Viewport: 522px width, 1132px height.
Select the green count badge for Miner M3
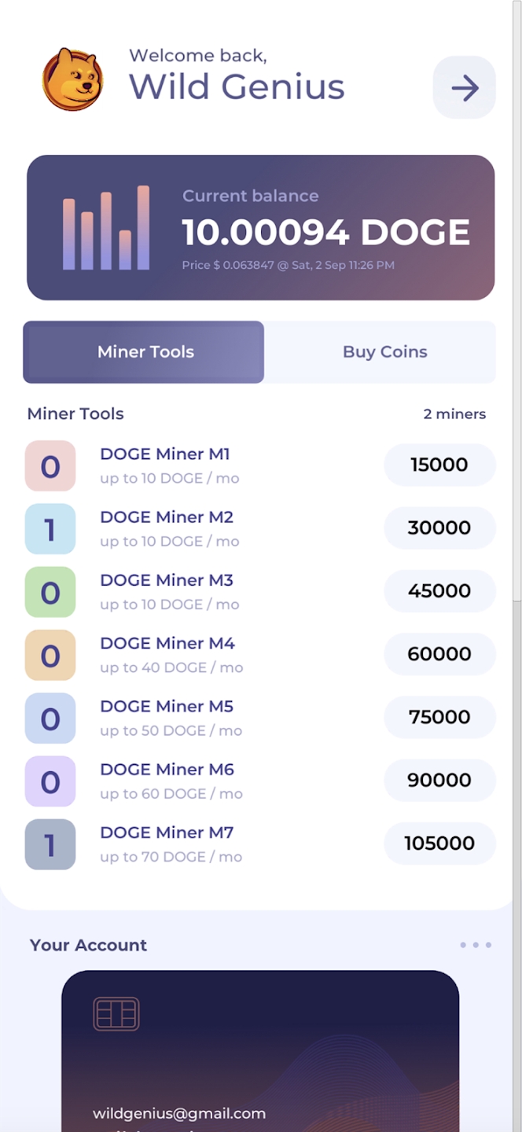coord(50,592)
